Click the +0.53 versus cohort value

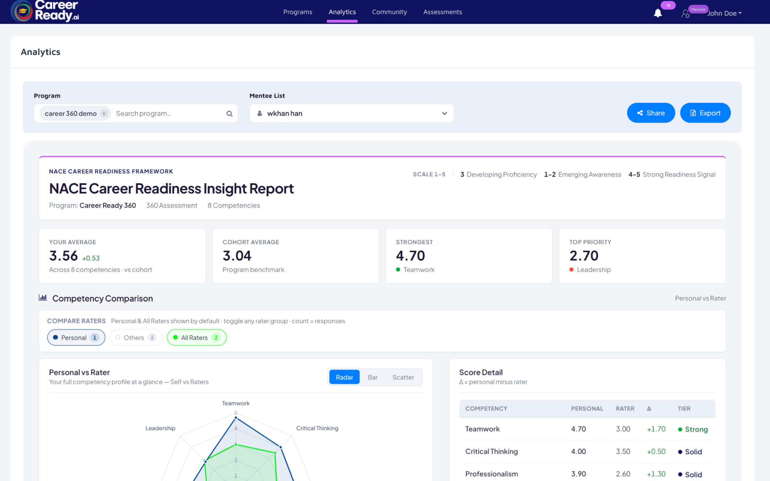click(x=91, y=258)
